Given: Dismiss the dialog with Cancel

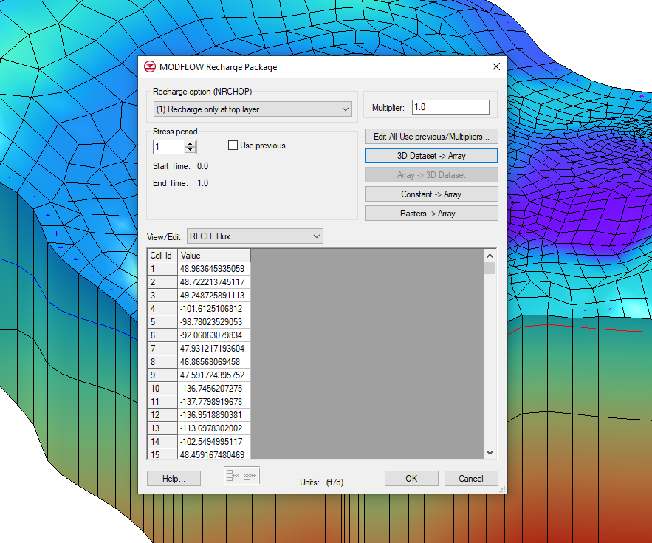Looking at the screenshot, I should coord(471,478).
